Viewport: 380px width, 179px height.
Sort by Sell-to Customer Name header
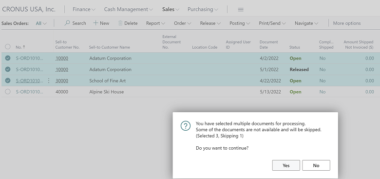pyautogui.click(x=109, y=47)
